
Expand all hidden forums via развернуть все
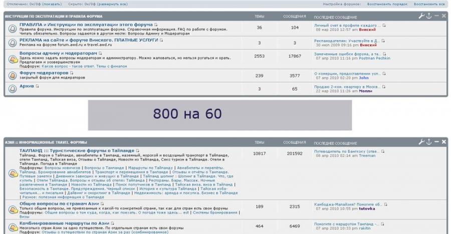click(112, 4)
